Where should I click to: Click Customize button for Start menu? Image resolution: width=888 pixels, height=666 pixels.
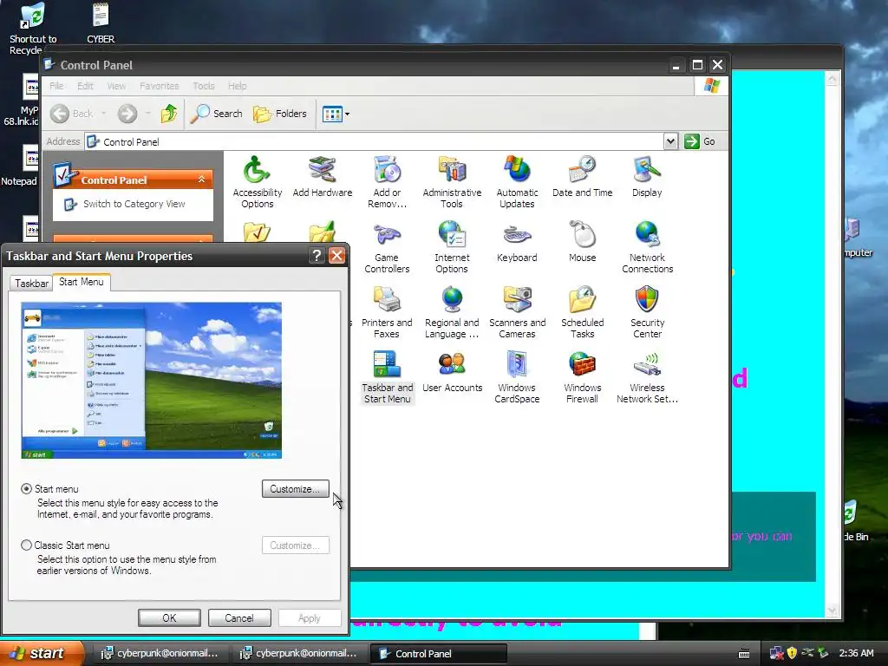click(x=295, y=489)
